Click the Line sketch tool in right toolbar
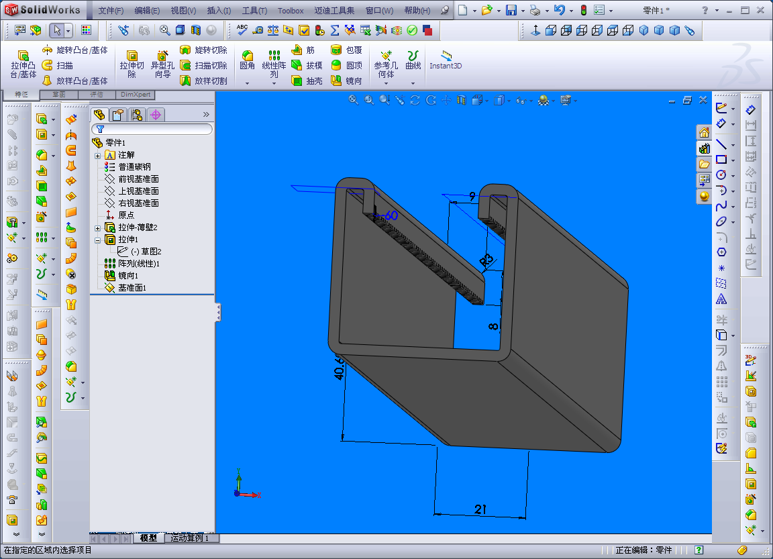Viewport: 773px width, 559px height. (x=721, y=144)
